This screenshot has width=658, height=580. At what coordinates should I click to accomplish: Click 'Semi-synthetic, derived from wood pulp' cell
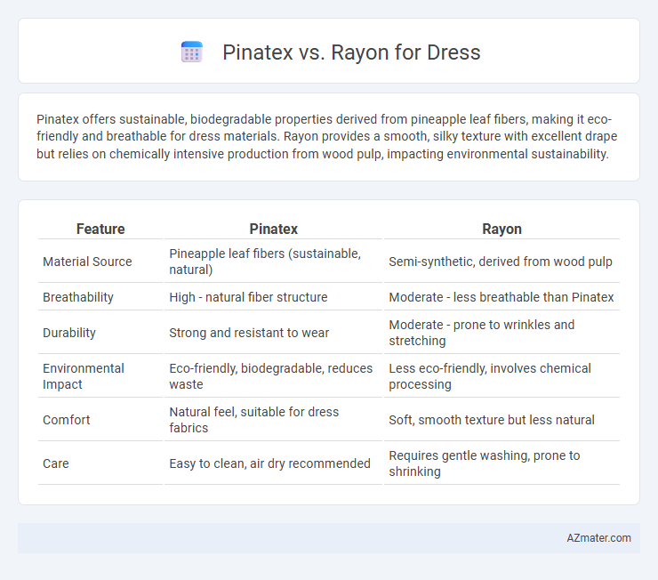click(x=501, y=262)
